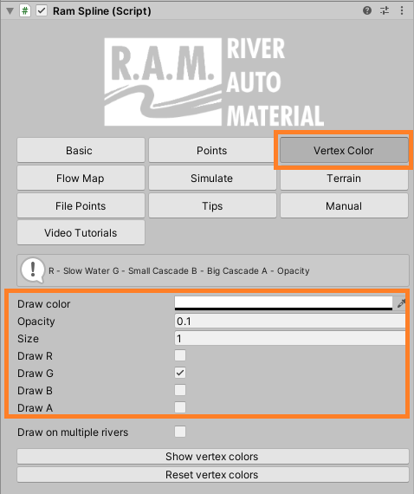Click the Size value field
Screen dimensions: 414x494
[x=290, y=338]
